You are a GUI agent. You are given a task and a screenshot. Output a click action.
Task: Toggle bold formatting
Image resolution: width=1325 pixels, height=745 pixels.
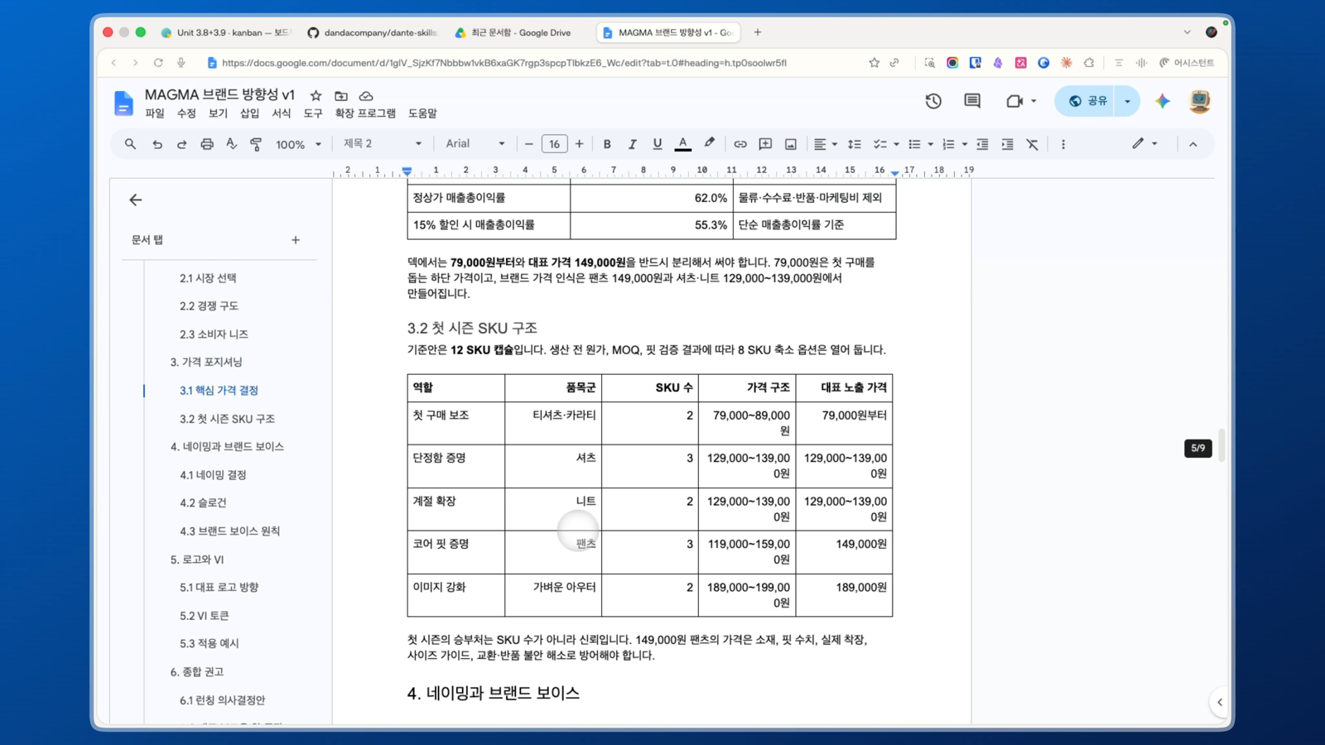(x=607, y=144)
